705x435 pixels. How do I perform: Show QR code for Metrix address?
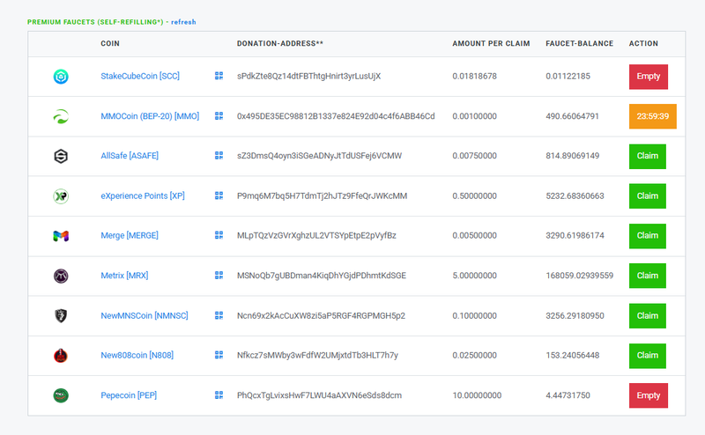(x=219, y=276)
